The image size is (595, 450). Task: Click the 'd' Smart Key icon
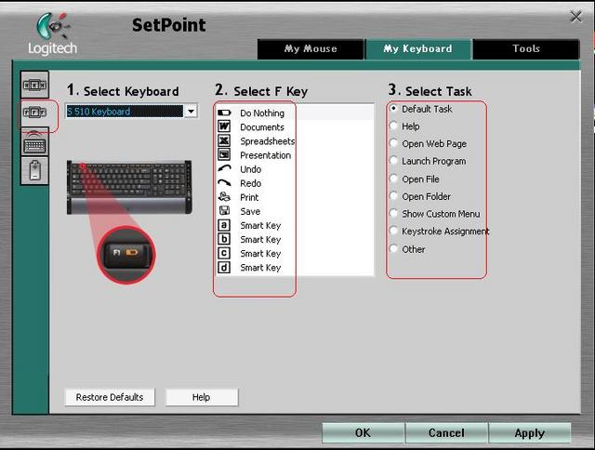pos(224,267)
